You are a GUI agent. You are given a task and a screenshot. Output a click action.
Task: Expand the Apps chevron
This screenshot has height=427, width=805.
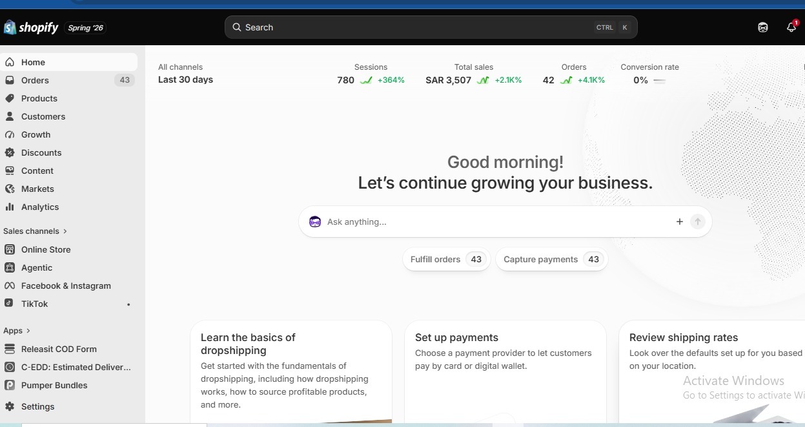coord(28,331)
